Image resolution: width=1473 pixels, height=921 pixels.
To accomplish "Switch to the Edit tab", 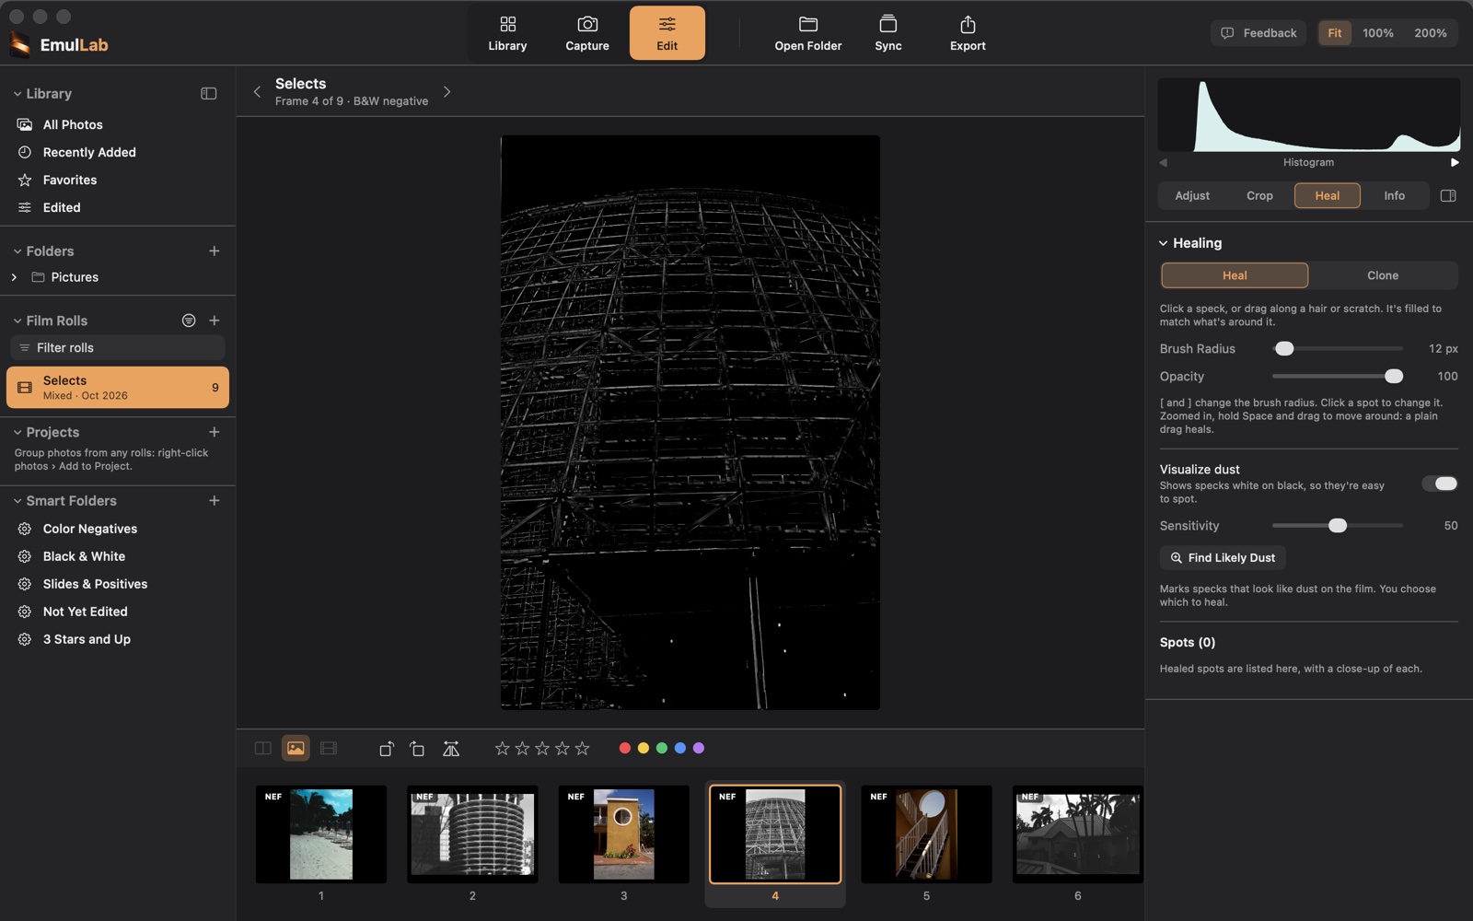I will (x=667, y=33).
